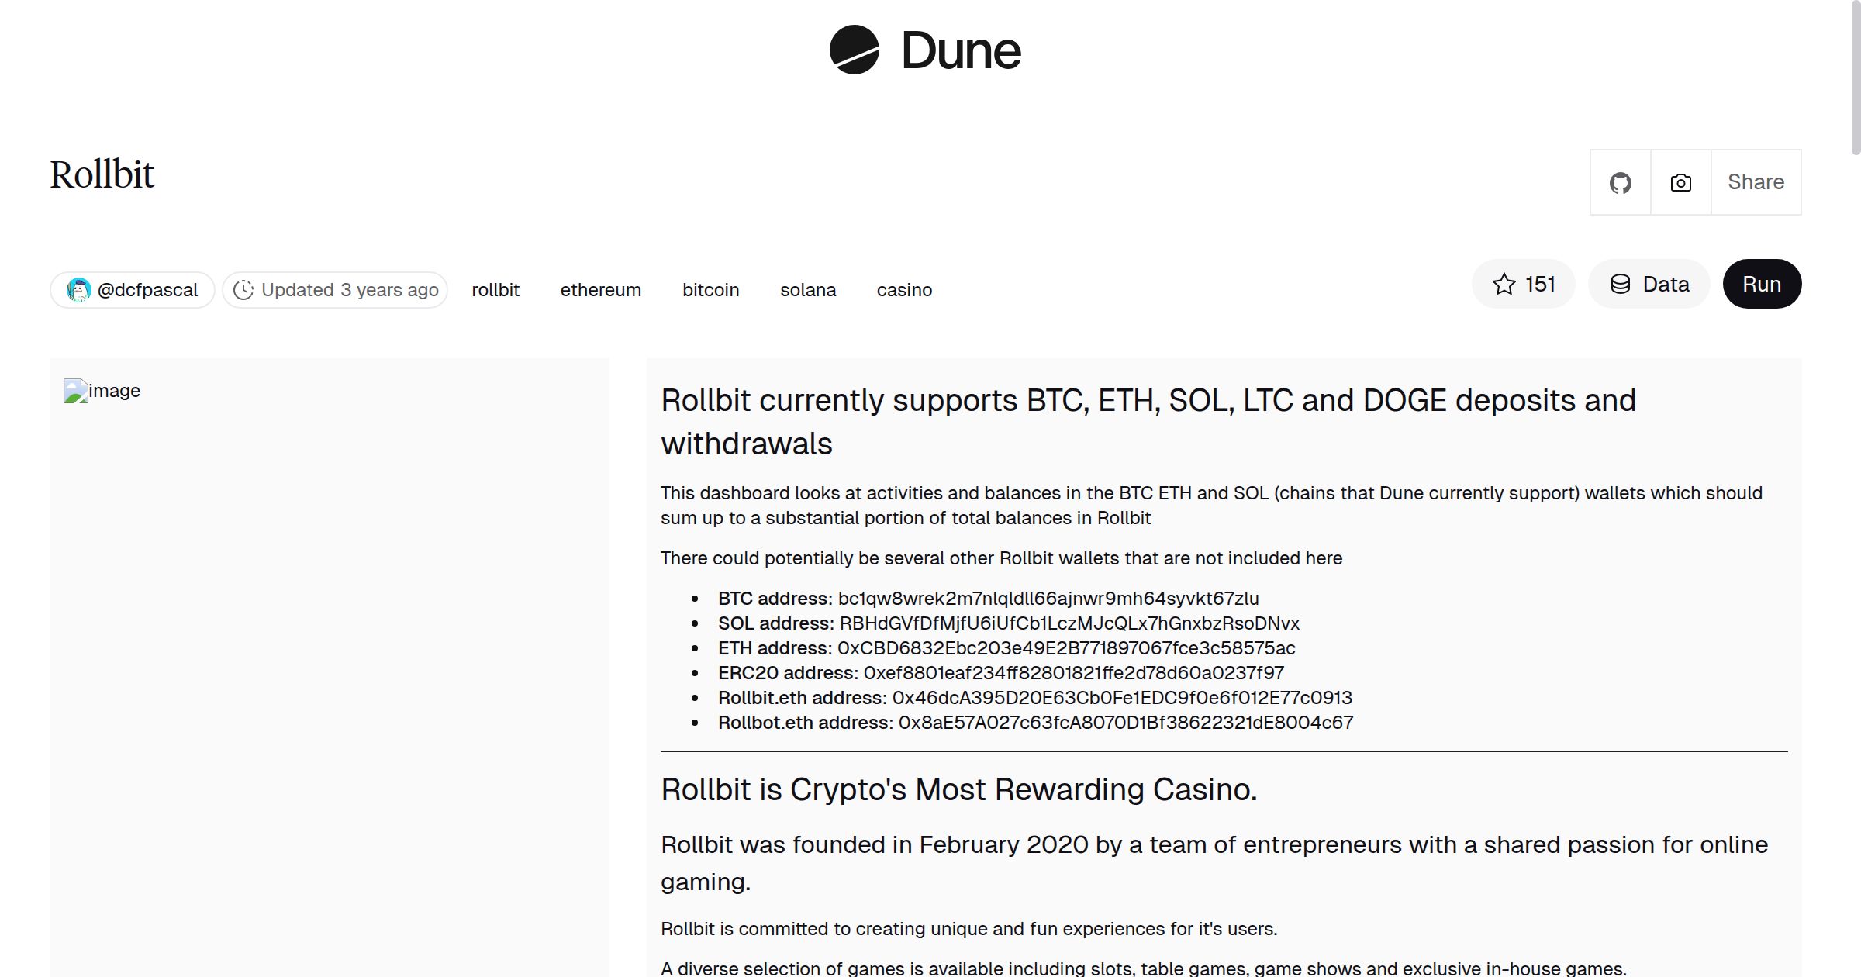Toggle the Share options

point(1756,182)
